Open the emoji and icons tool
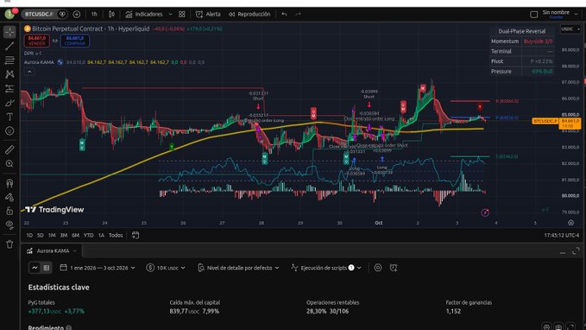The height and width of the screenshot is (330, 586). pos(9,131)
